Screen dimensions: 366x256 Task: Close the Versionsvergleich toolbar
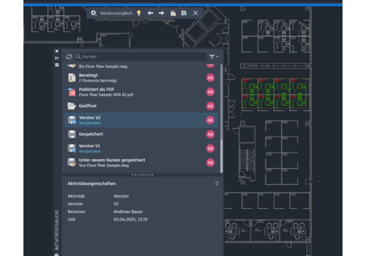pos(195,13)
